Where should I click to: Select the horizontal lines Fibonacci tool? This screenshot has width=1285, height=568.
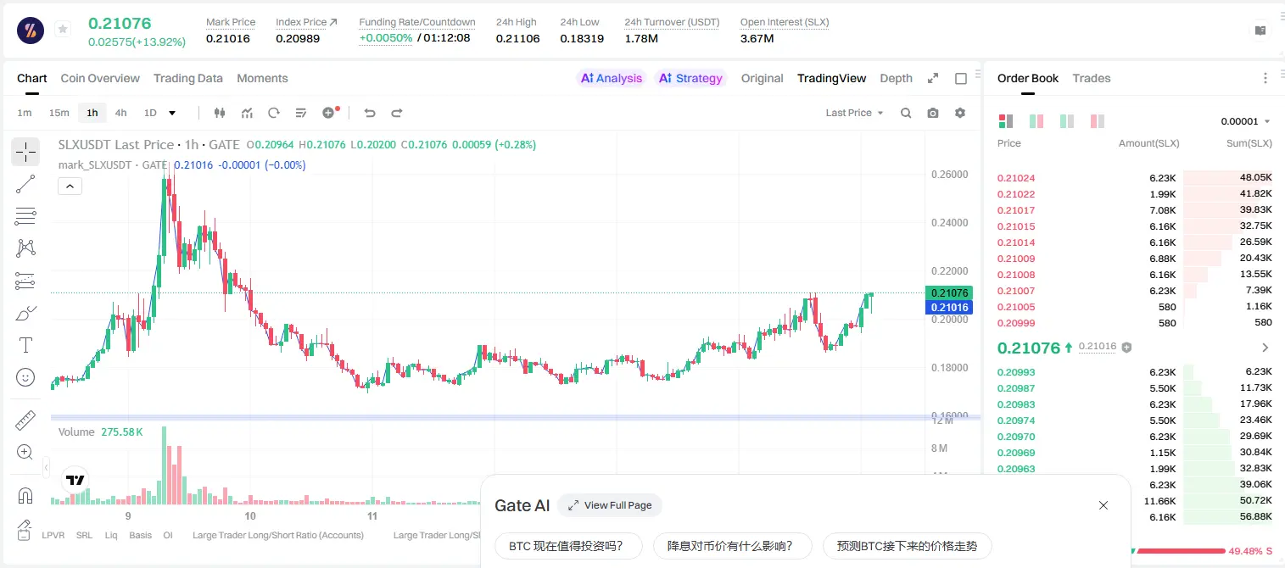(25, 216)
